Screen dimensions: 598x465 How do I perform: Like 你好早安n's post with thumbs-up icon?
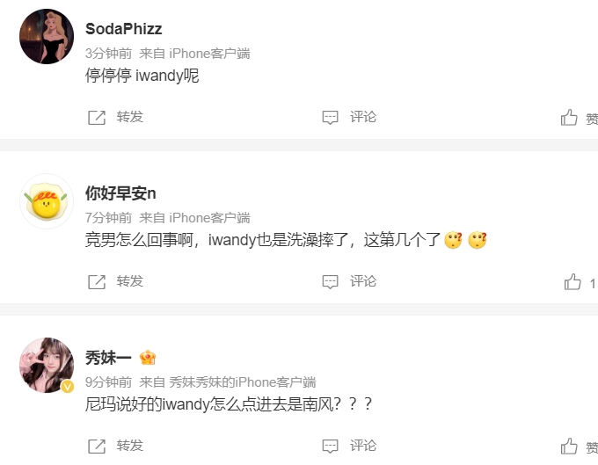tap(572, 282)
